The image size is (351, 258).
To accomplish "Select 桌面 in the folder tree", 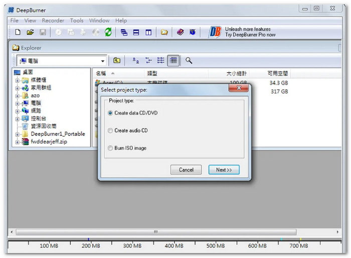I will point(28,72).
